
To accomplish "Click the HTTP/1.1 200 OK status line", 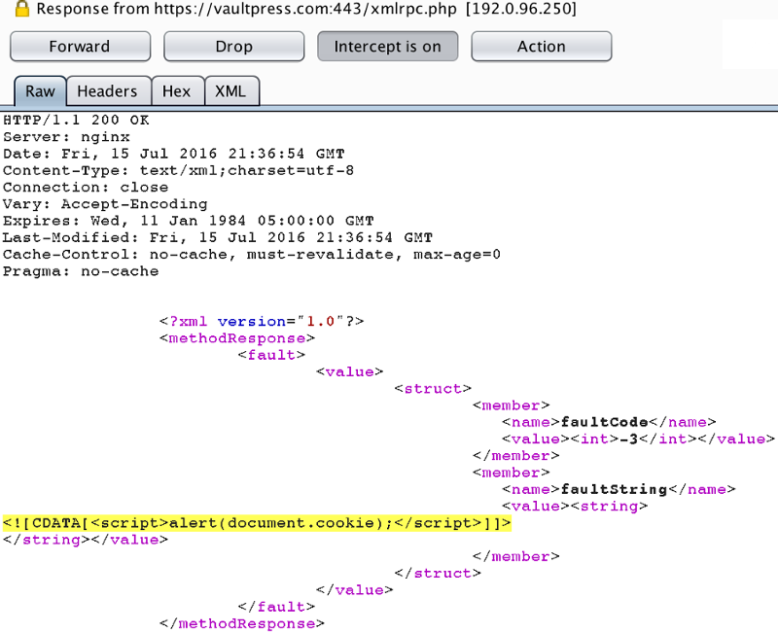I will pos(76,120).
